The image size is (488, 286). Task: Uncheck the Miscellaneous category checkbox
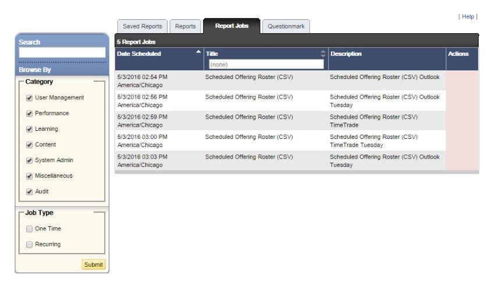pos(29,176)
